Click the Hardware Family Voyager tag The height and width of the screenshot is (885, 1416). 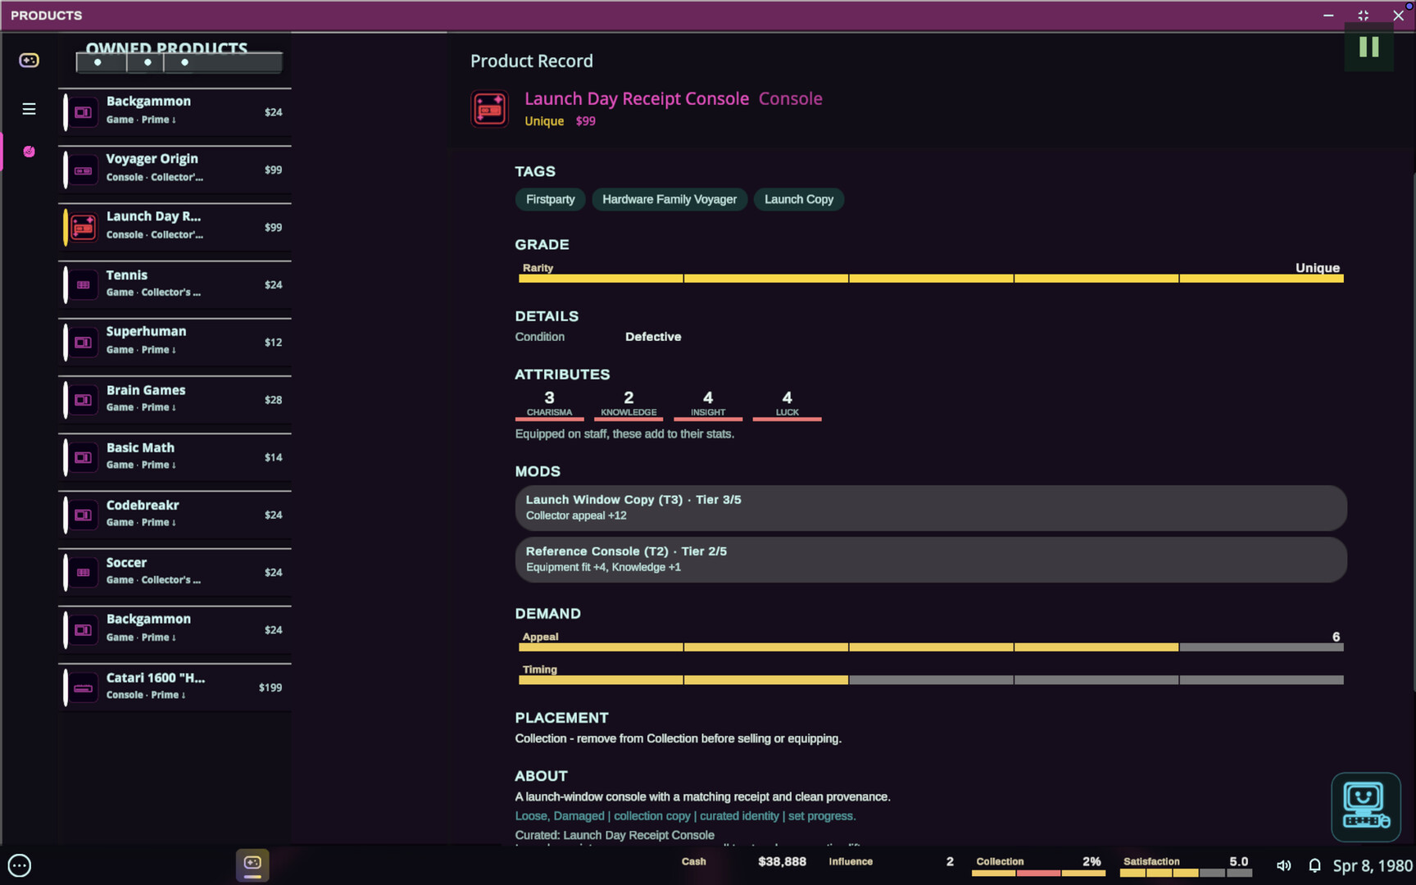669,199
